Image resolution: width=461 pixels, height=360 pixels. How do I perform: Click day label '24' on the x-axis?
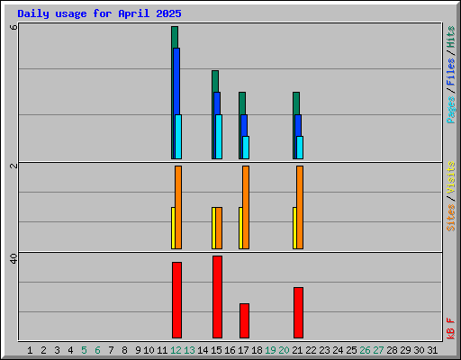(338, 350)
